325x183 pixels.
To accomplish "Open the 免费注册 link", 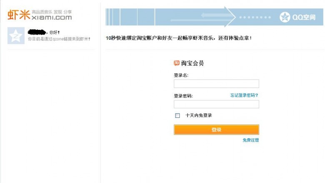I will pos(251,140).
